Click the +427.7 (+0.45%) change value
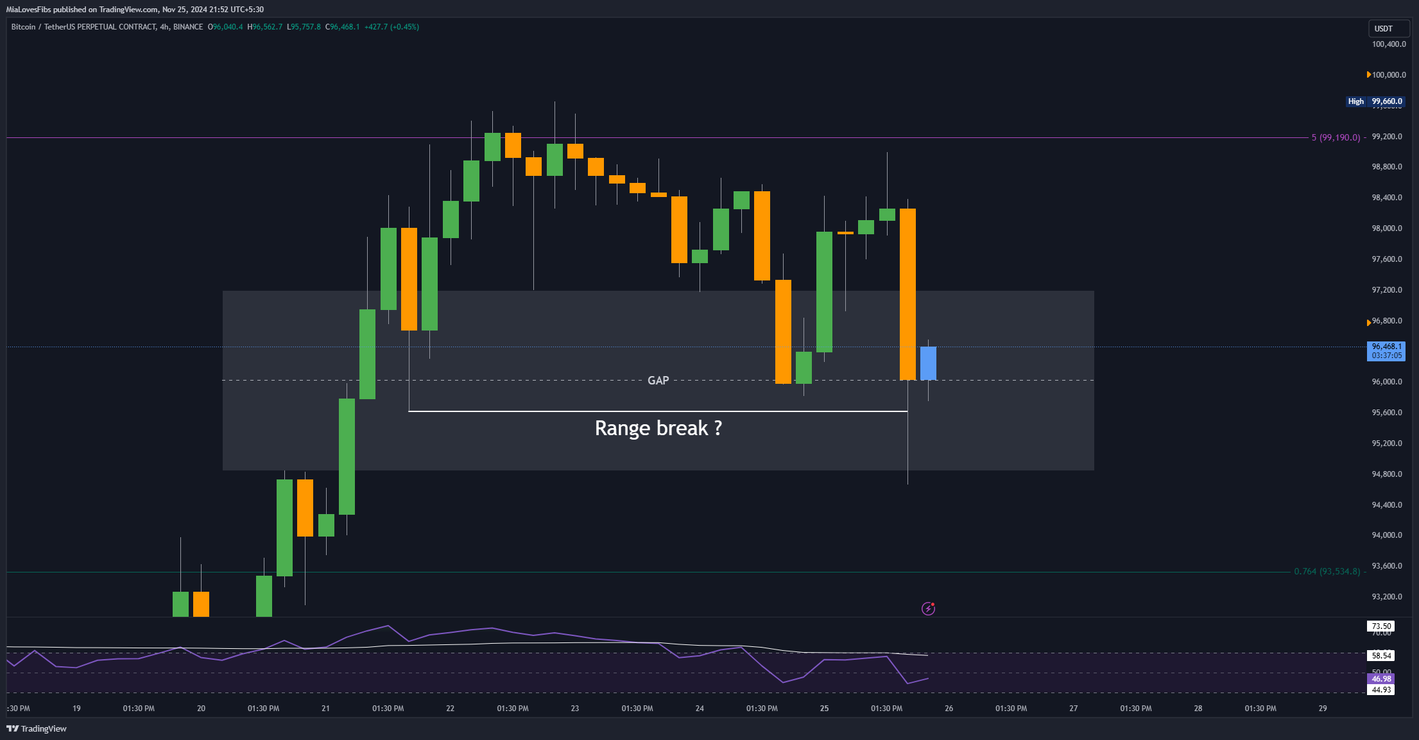 391,27
